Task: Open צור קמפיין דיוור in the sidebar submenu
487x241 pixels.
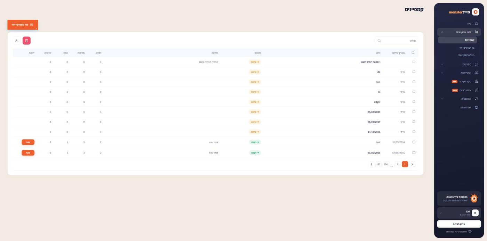Action: [x=466, y=48]
